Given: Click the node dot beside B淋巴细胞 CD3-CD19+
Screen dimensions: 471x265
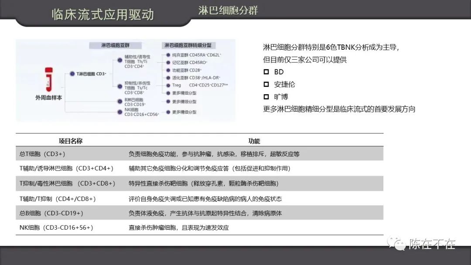Looking at the screenshot, I should pyautogui.click(x=119, y=100).
